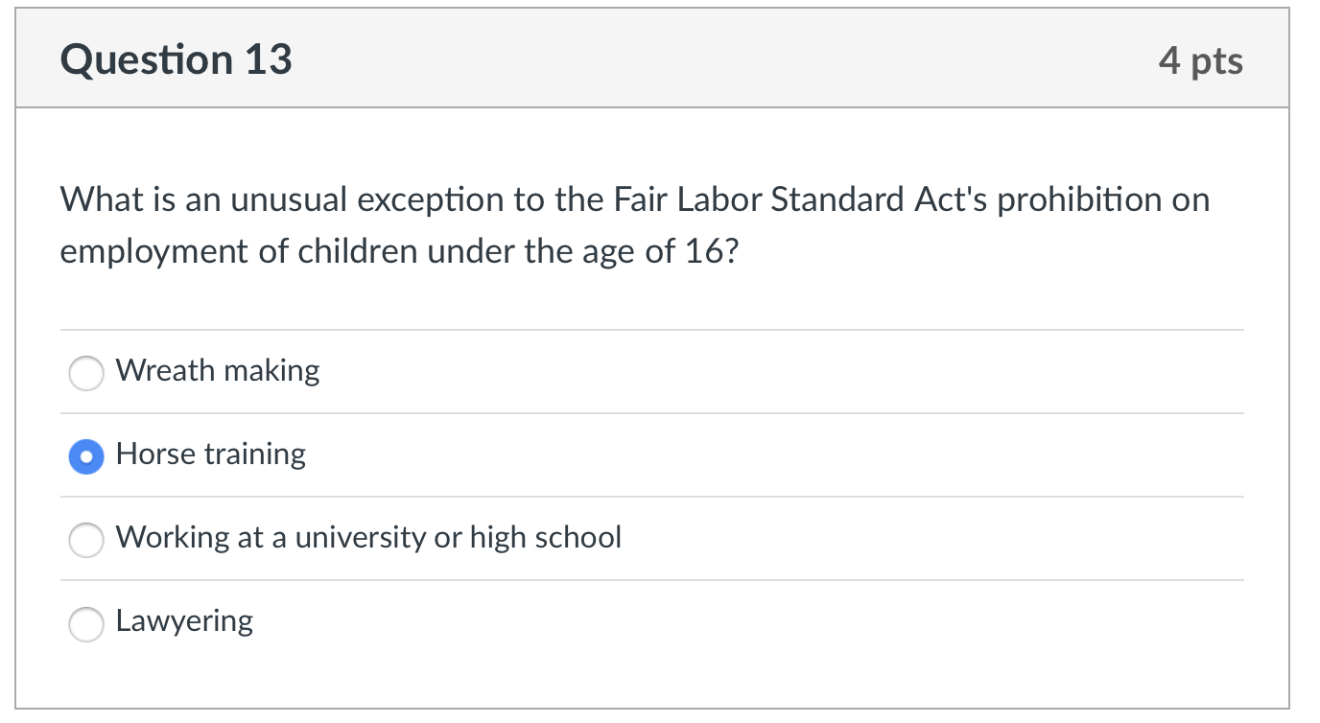Click the 4 pts points label
Screen dimensions: 1320x723
(x=1202, y=59)
